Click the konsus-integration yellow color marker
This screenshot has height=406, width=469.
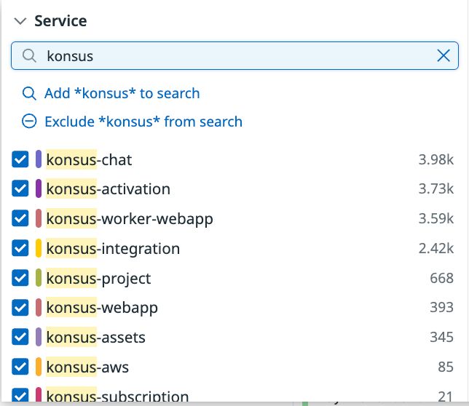pos(39,248)
